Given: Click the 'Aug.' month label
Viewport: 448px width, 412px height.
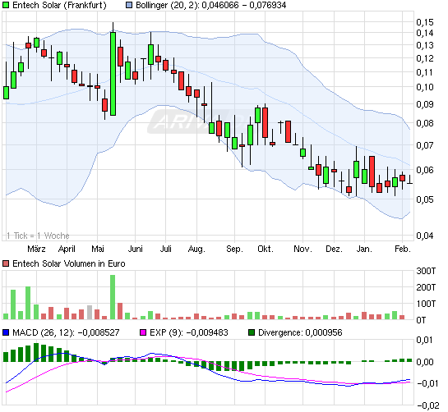Looking at the screenshot, I should (196, 249).
